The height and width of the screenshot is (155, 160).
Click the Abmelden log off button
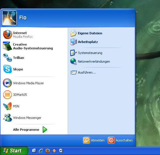click(94, 140)
